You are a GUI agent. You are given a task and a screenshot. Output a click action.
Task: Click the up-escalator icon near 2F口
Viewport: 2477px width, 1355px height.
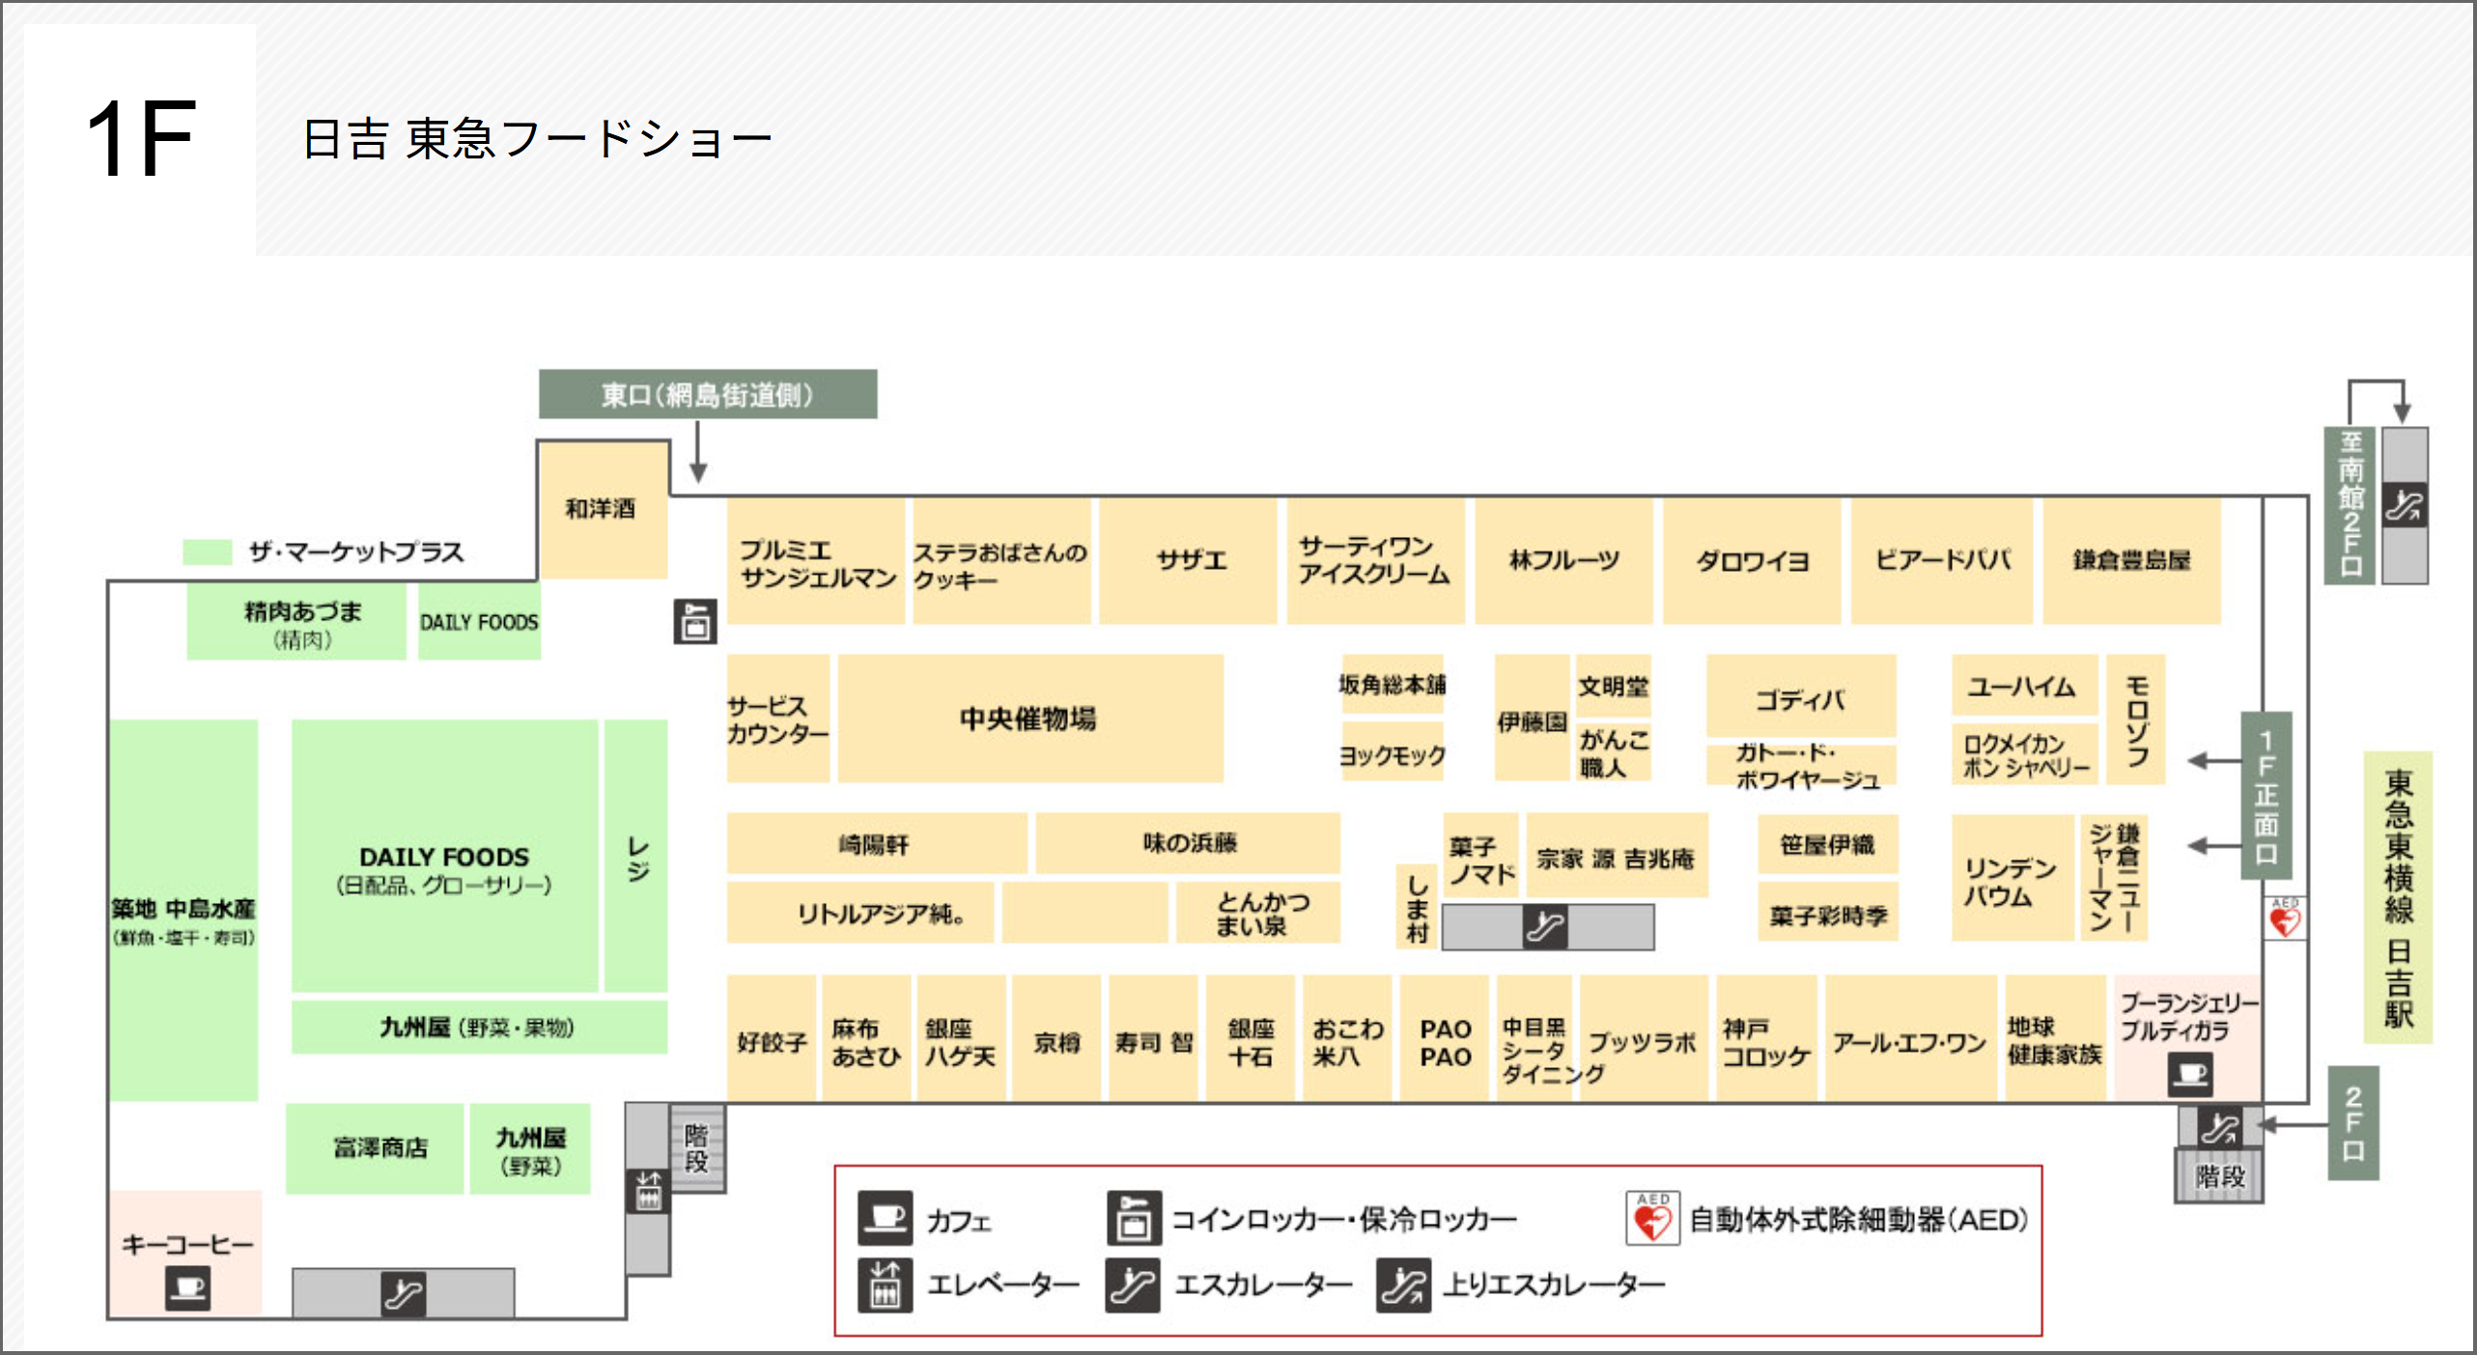click(2220, 1126)
